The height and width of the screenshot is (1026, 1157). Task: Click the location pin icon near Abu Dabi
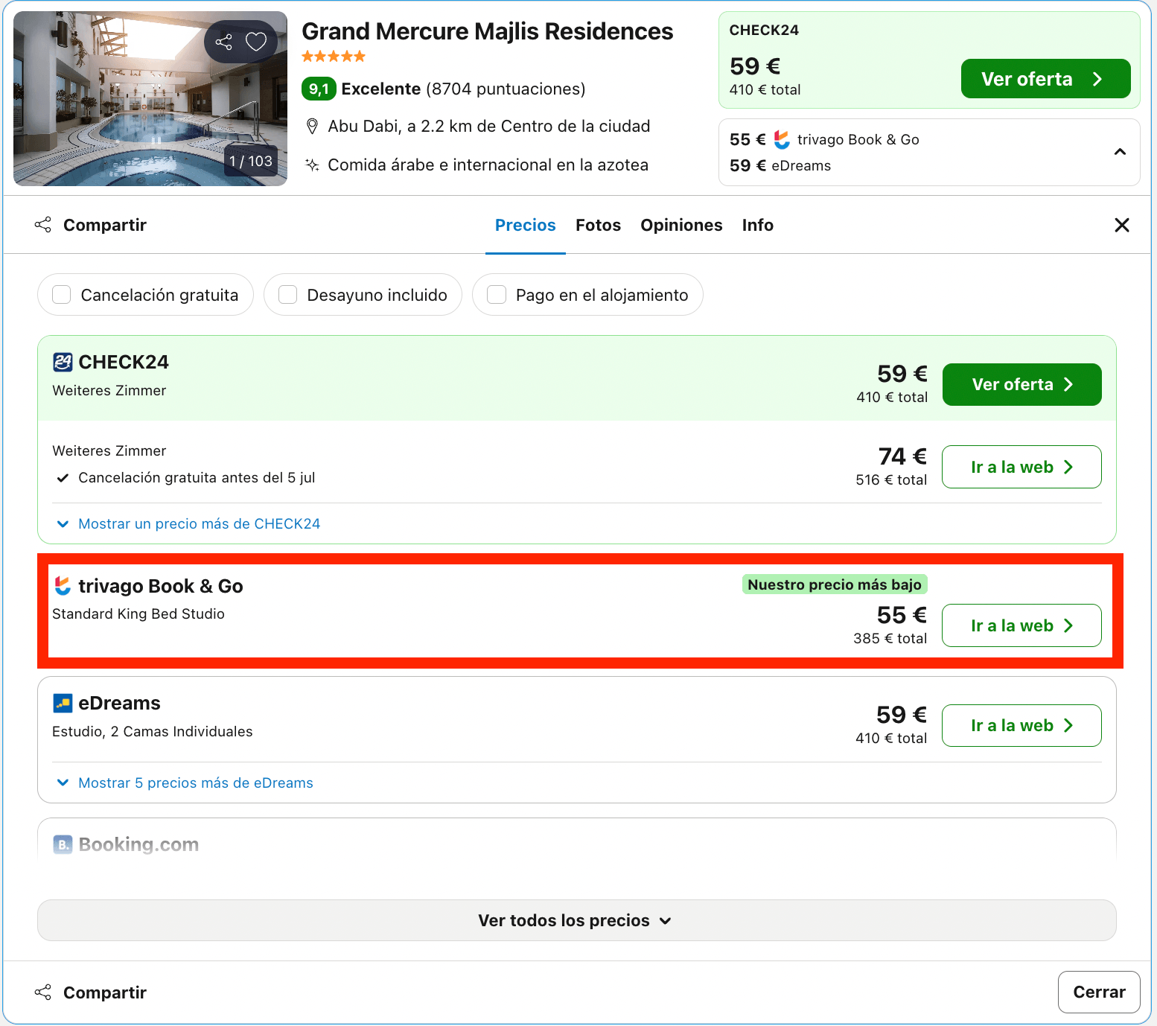point(313,127)
